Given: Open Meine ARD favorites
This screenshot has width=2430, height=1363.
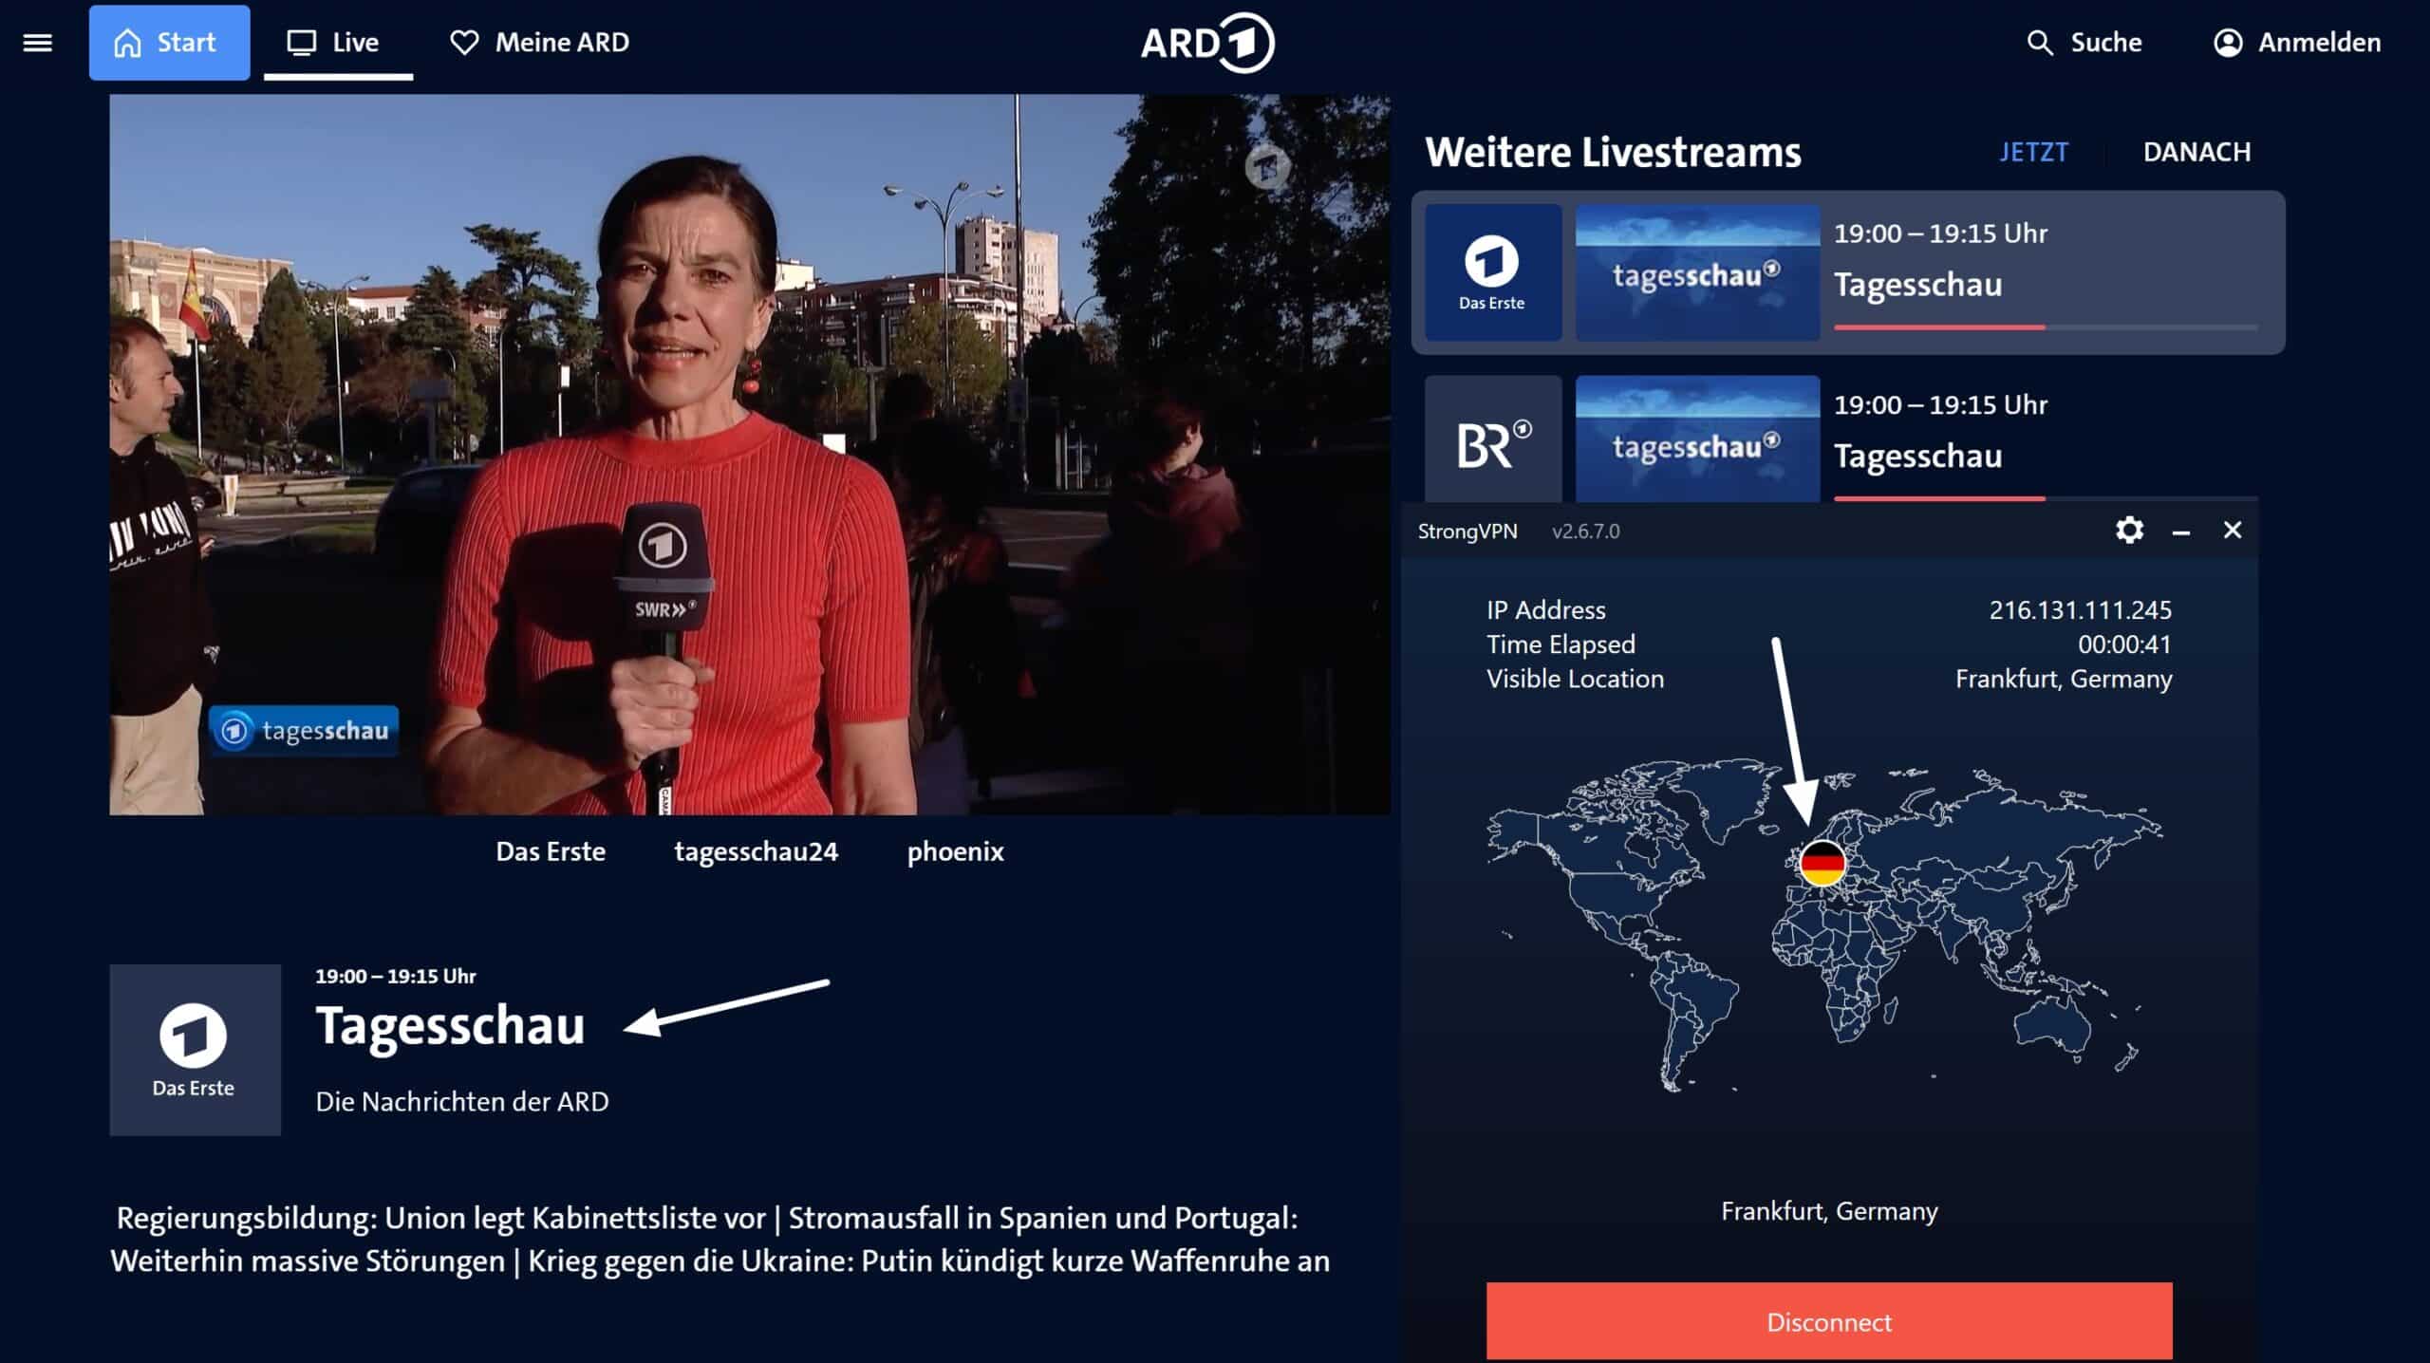Looking at the screenshot, I should click(538, 43).
